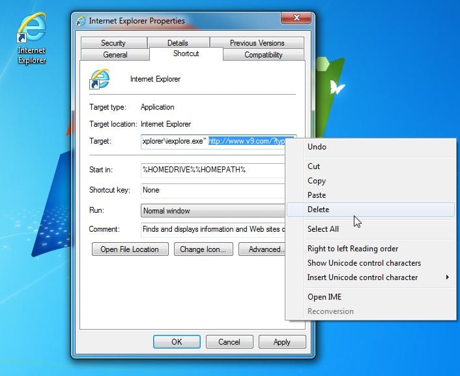The image size is (460, 376).
Task: Open the Compatibility tab
Action: click(263, 55)
